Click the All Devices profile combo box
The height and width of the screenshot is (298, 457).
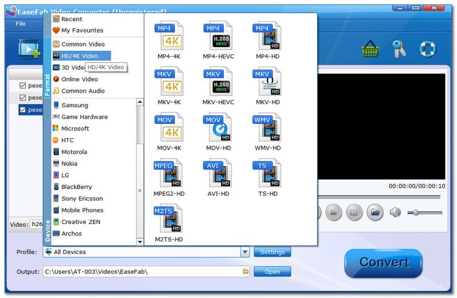point(147,252)
